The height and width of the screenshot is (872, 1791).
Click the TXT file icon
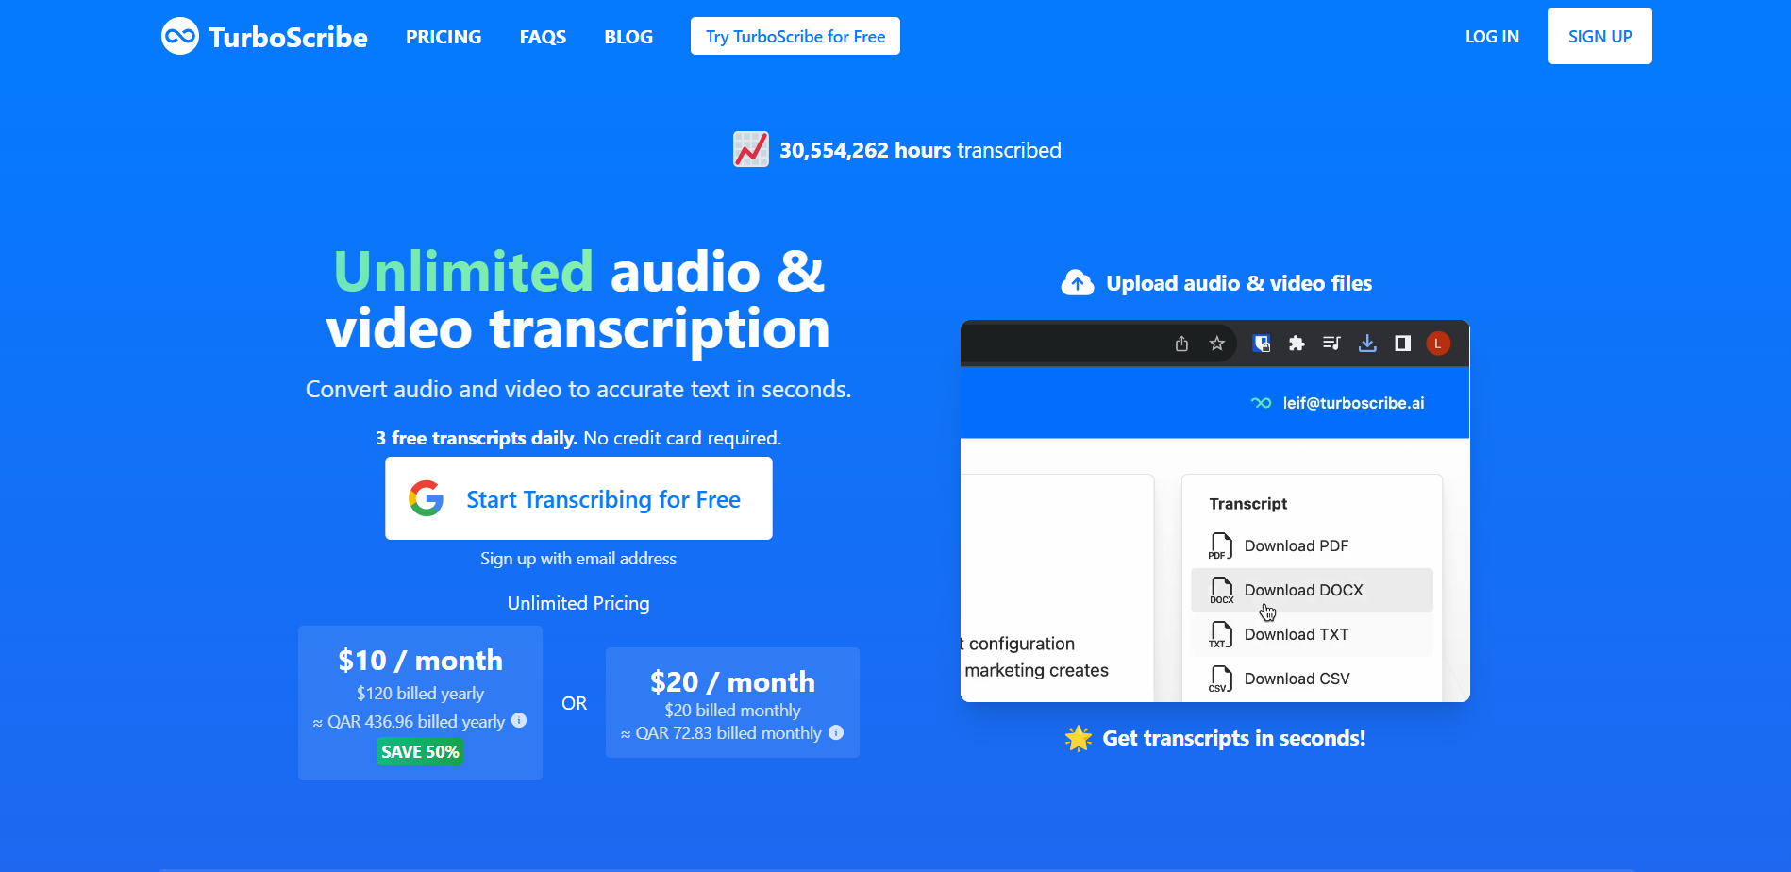1220,635
